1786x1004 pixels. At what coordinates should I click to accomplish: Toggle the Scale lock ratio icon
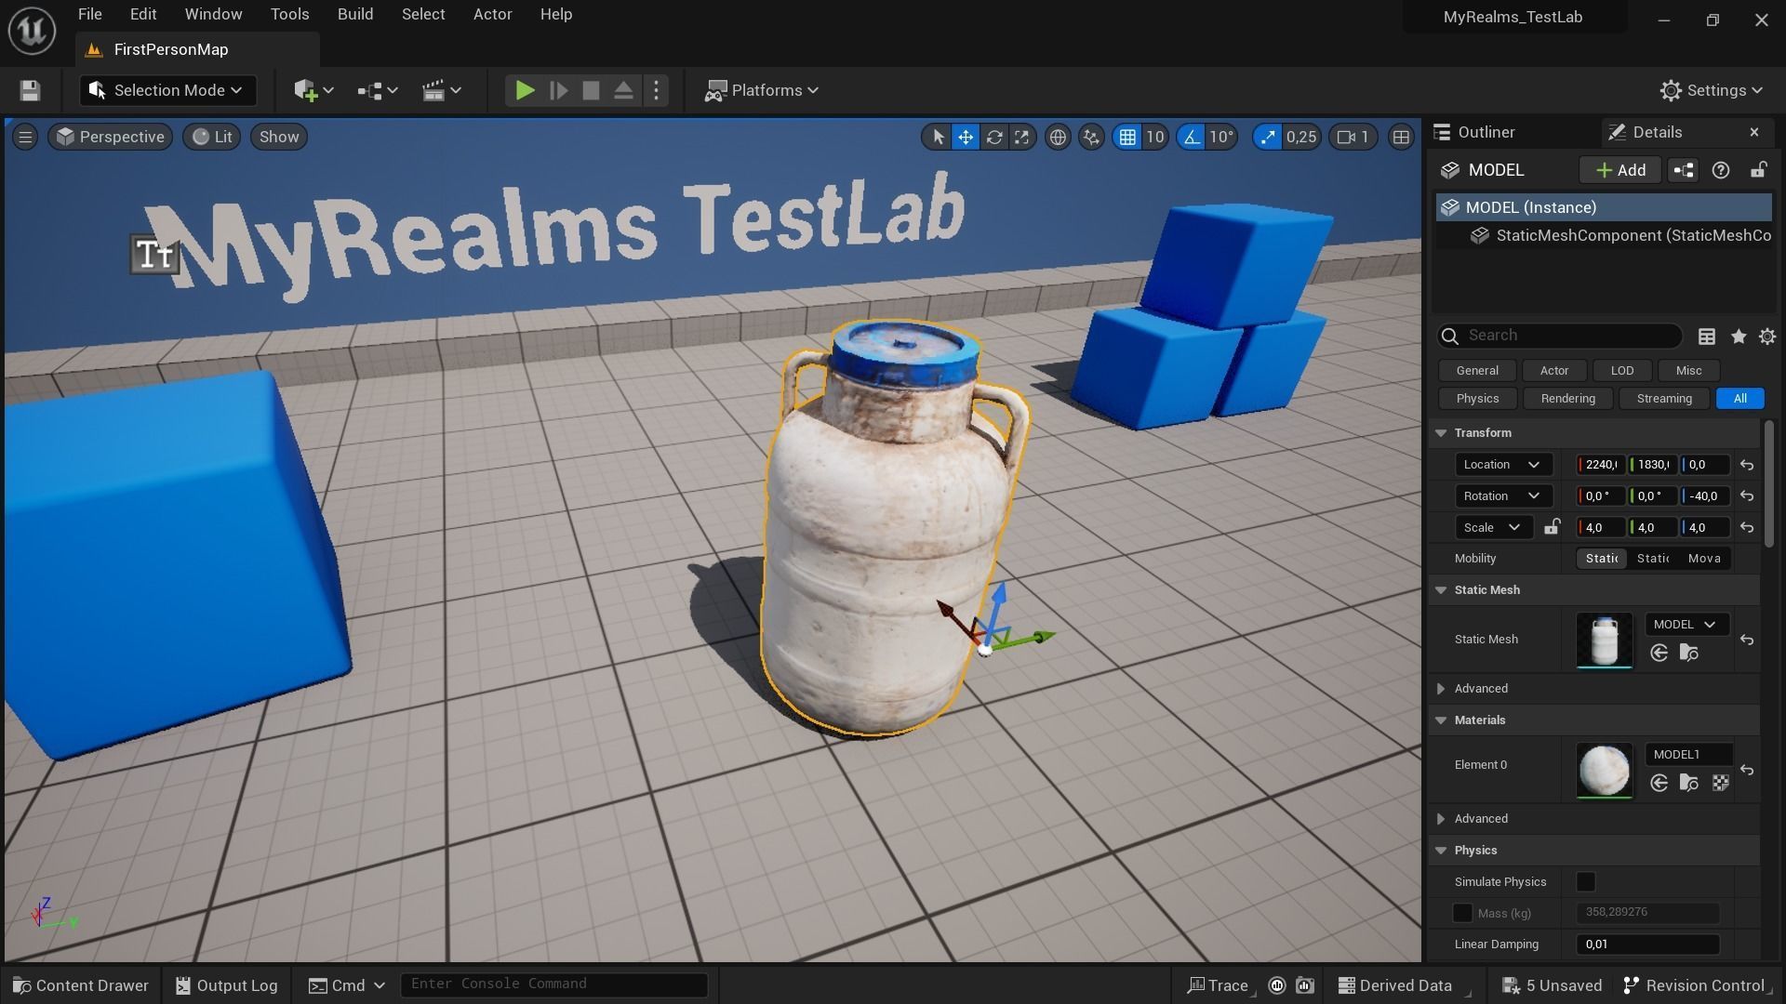[x=1552, y=527]
